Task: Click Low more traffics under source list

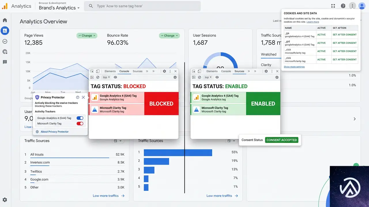Action: pos(109,196)
